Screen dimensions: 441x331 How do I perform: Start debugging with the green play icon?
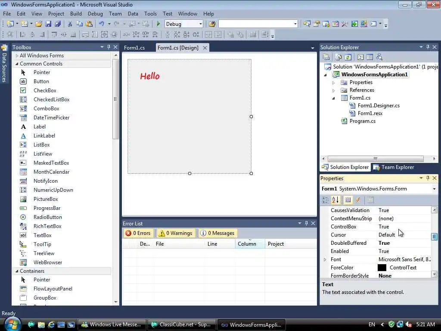click(158, 24)
